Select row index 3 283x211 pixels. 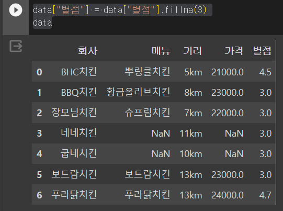[39, 134]
